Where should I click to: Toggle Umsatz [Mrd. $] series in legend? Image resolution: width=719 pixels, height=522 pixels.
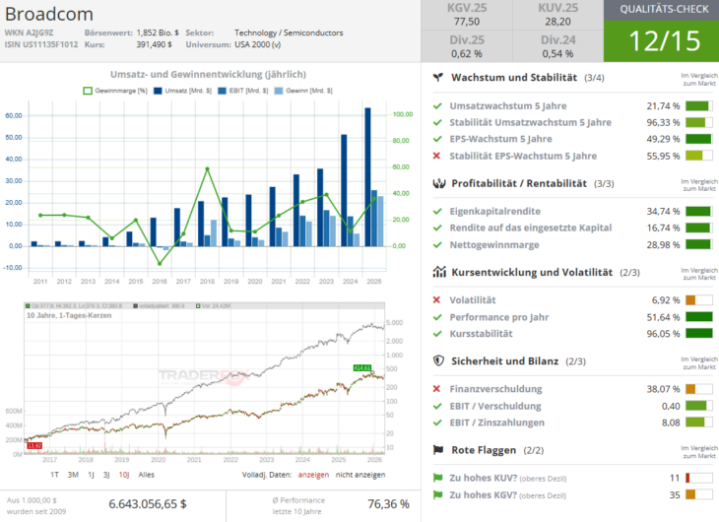point(178,91)
